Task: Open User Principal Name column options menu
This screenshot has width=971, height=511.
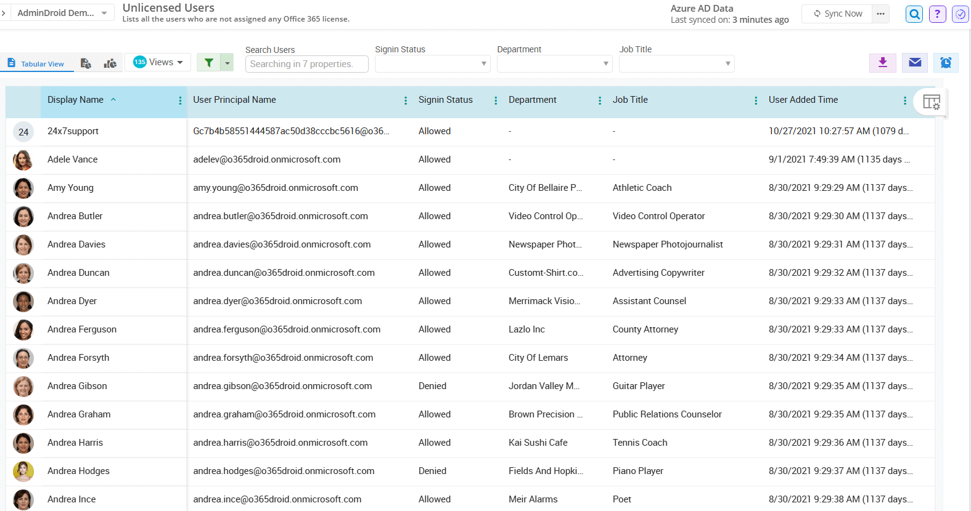Action: pos(405,100)
